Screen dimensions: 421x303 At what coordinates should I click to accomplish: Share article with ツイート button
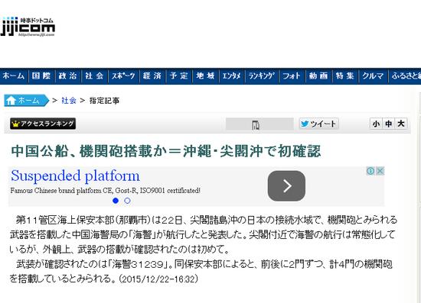click(318, 124)
